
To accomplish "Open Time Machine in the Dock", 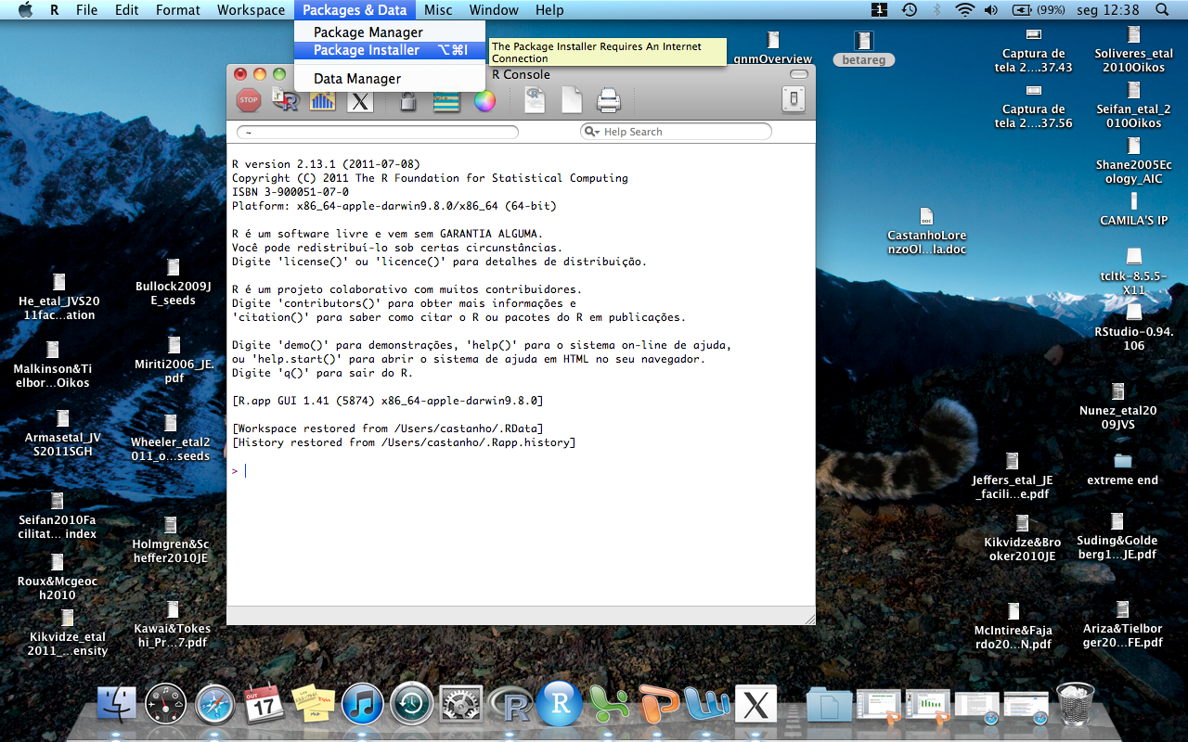I will coord(411,704).
